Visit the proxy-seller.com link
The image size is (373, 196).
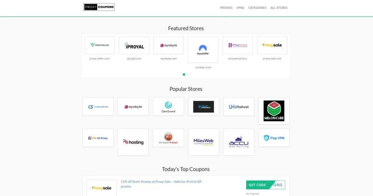click(99, 58)
